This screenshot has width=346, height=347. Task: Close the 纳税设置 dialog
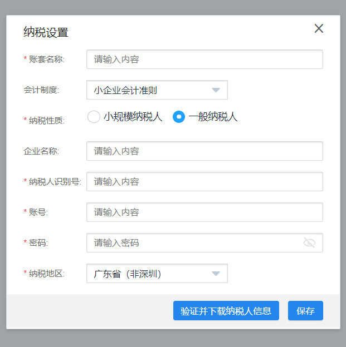point(319,28)
